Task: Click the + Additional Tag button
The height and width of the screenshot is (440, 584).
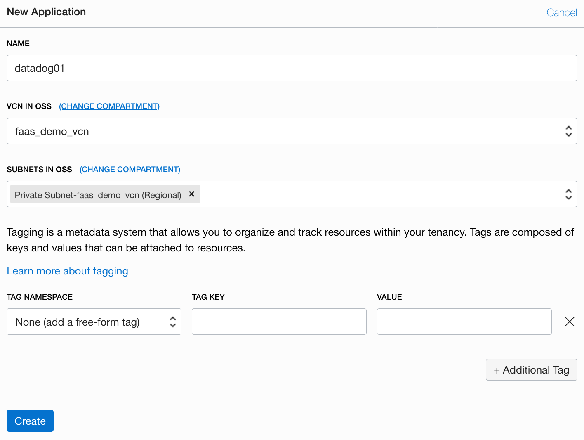Action: click(531, 370)
